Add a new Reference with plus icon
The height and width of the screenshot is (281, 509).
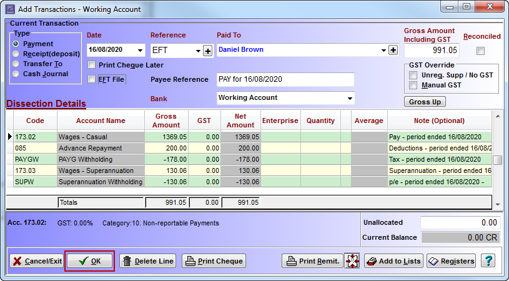point(208,51)
